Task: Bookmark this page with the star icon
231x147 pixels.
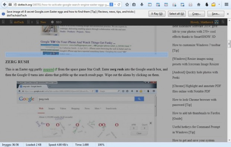Action: 127,4
